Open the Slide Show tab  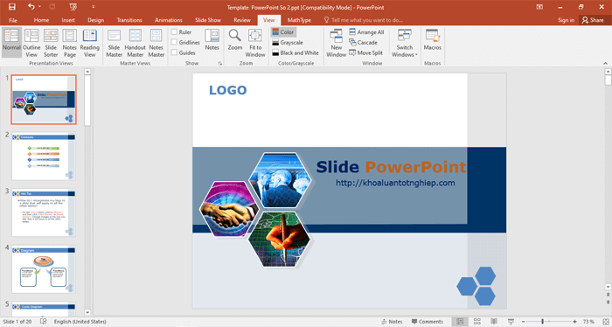click(208, 20)
